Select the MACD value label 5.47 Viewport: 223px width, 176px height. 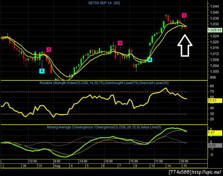pos(215,133)
